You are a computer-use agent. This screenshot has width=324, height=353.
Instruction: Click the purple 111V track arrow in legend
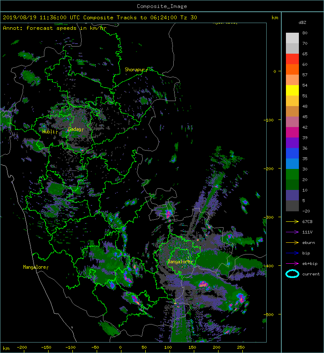pos(292,232)
